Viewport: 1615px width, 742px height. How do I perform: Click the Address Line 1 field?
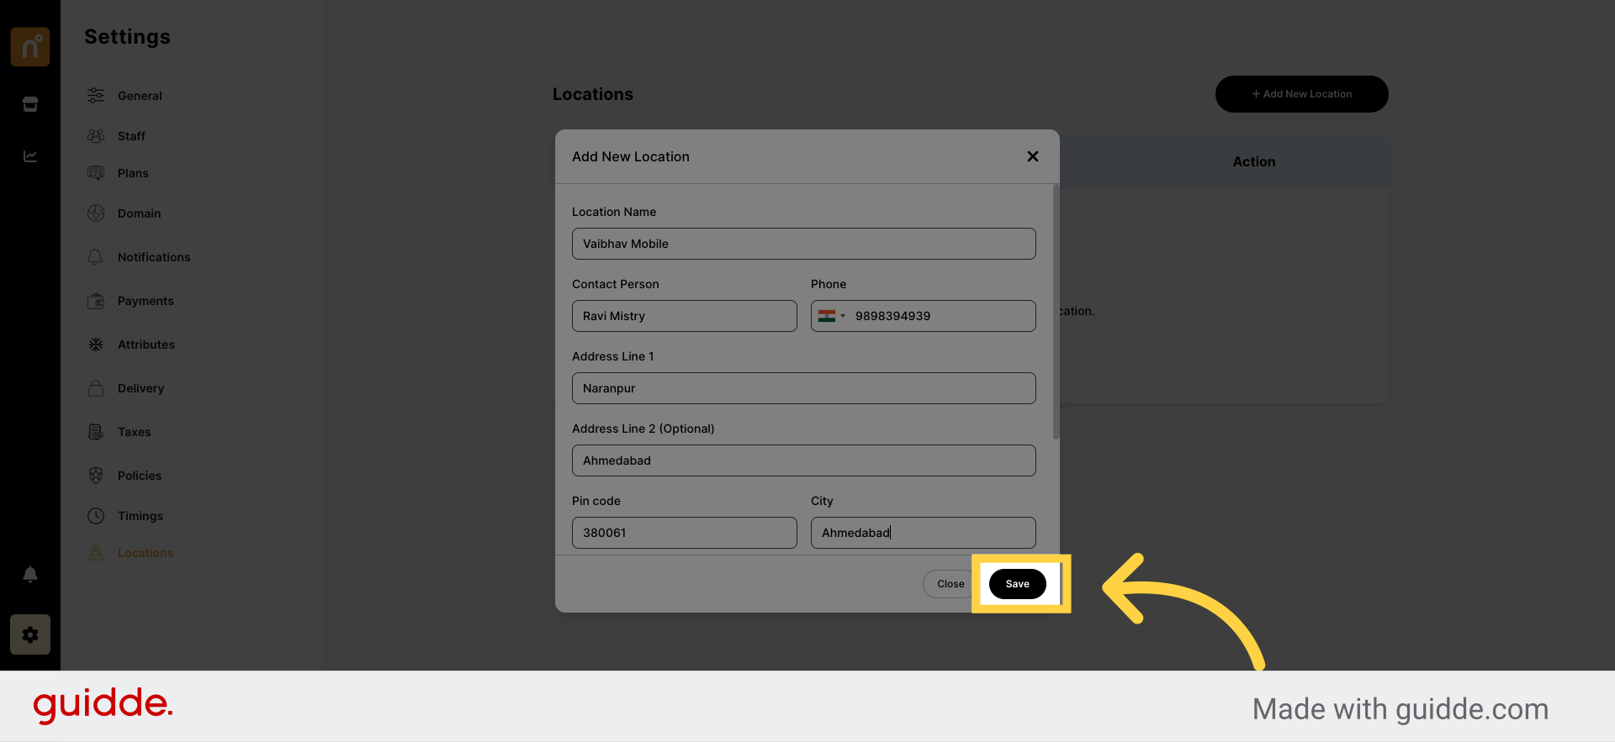click(x=804, y=388)
